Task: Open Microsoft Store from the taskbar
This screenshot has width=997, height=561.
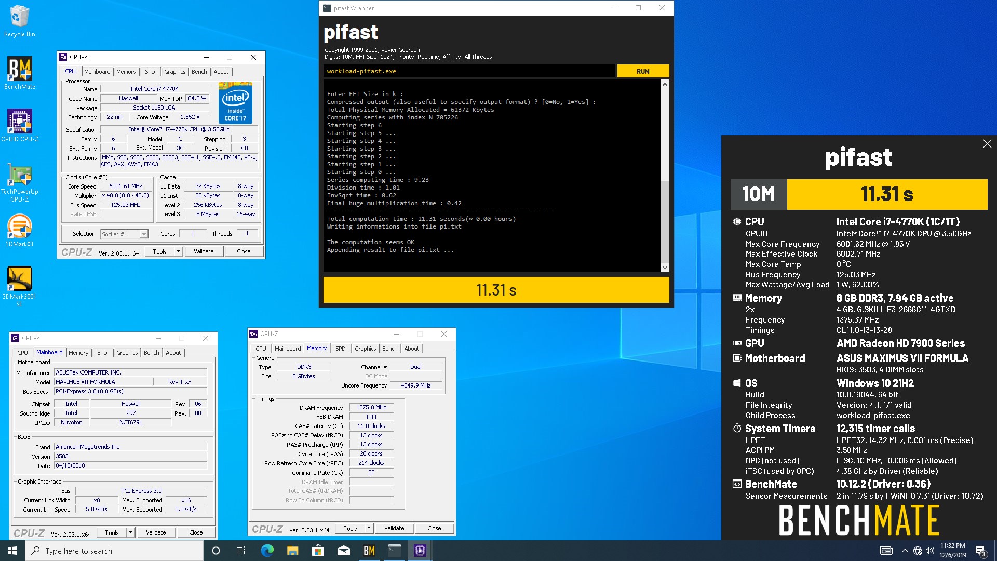Action: click(318, 551)
